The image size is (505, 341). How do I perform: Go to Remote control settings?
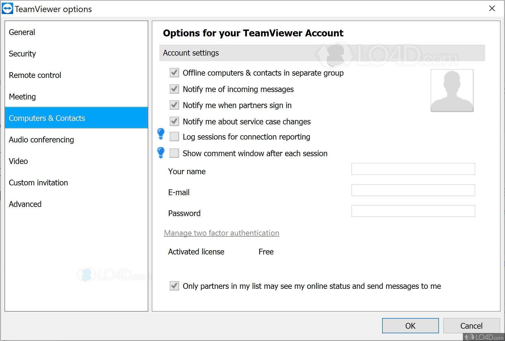click(35, 75)
